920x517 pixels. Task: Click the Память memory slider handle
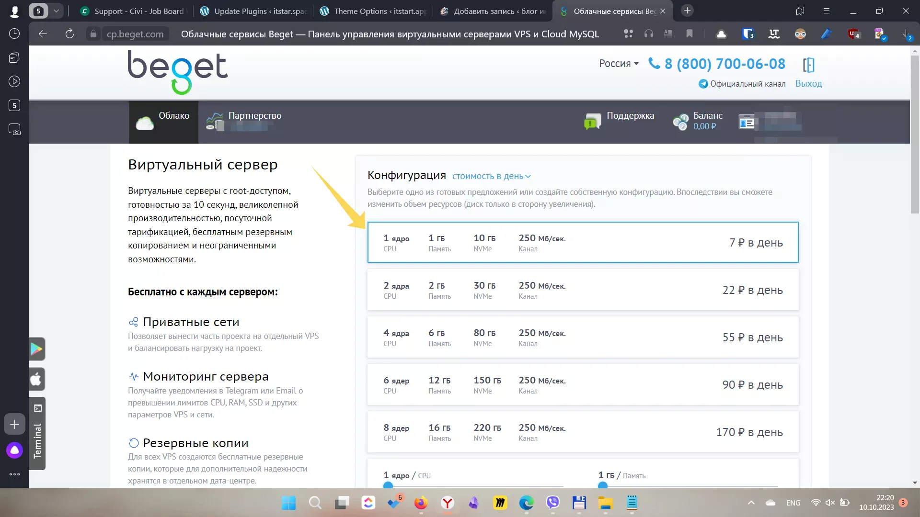(x=603, y=485)
